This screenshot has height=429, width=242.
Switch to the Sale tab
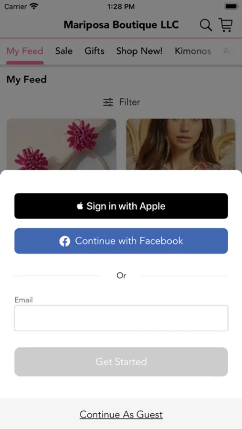pos(64,51)
